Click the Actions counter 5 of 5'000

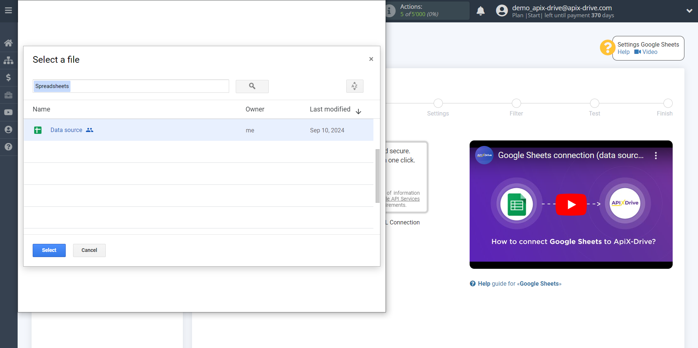[x=419, y=14]
